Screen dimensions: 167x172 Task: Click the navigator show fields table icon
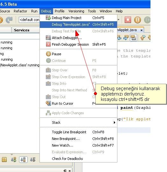point(4,160)
